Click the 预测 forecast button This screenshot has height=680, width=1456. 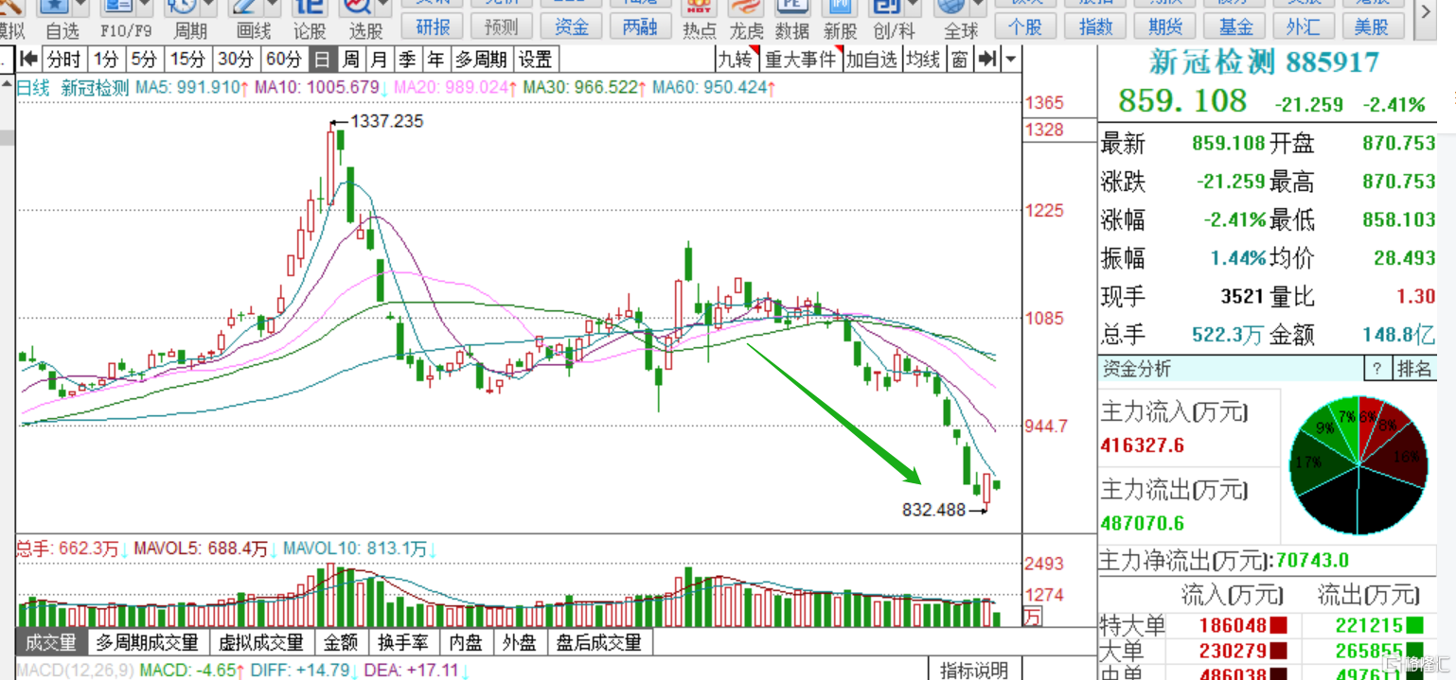[x=501, y=26]
